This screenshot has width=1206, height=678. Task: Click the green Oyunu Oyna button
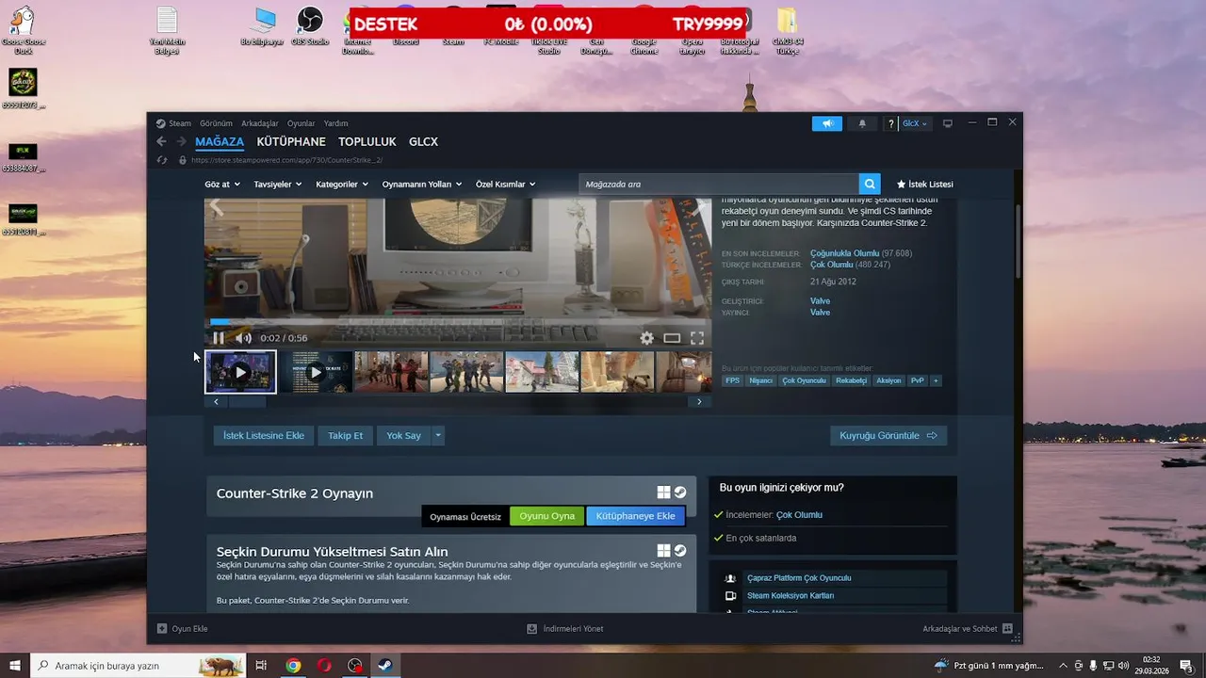(547, 516)
